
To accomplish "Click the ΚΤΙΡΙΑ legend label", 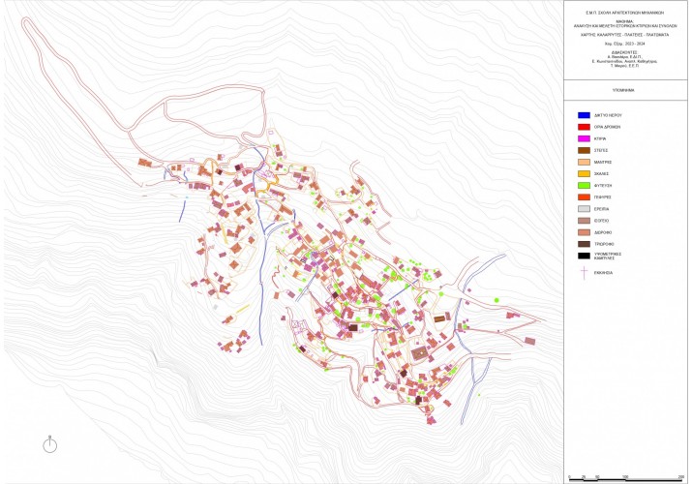I will click(x=600, y=138).
